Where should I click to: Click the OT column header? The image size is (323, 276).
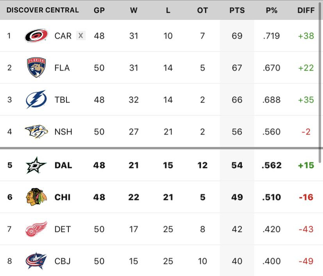click(x=203, y=10)
